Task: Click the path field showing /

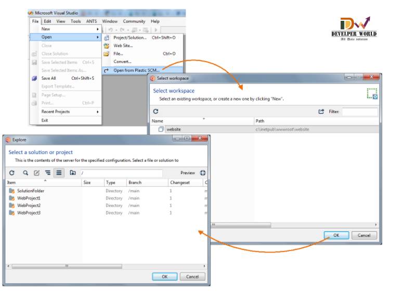Action: [121, 173]
